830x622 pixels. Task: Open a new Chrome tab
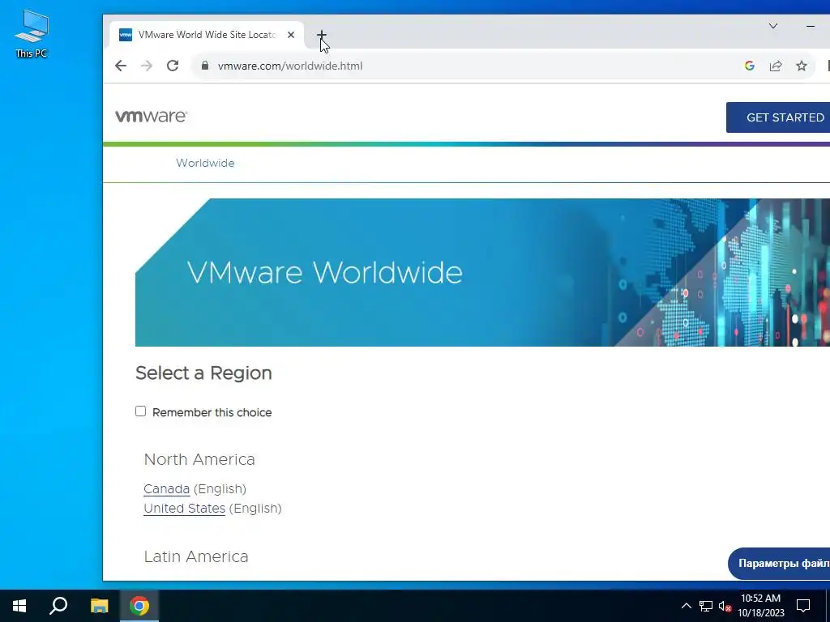[321, 35]
